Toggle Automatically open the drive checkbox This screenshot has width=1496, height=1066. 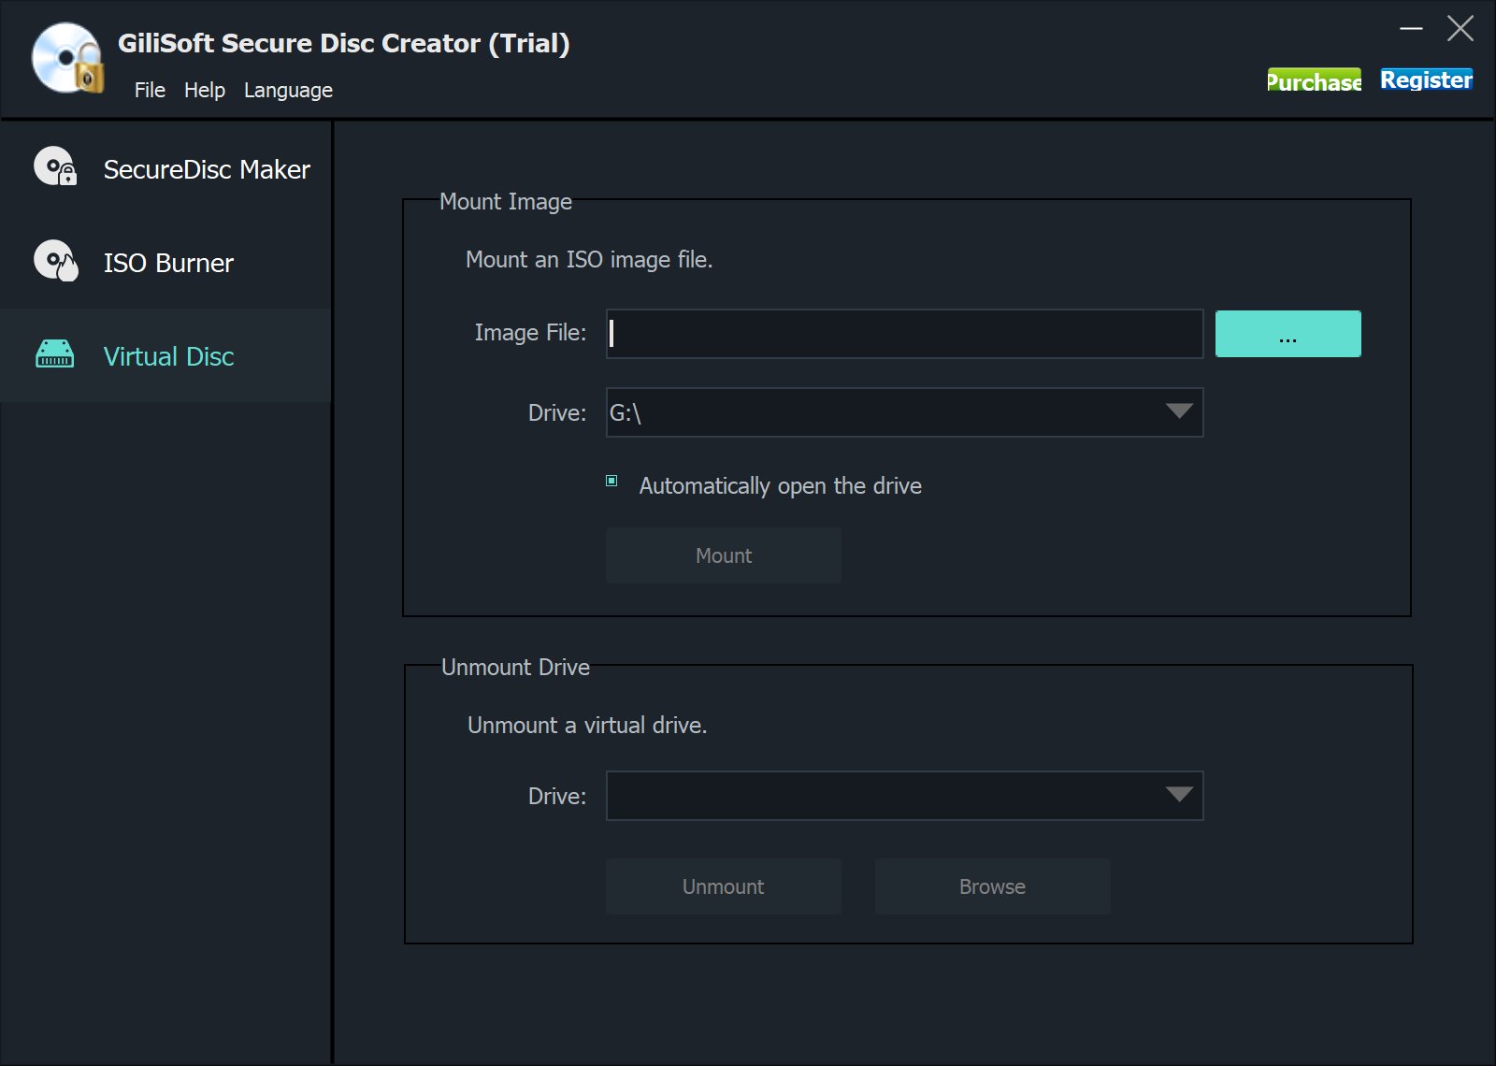(x=612, y=482)
